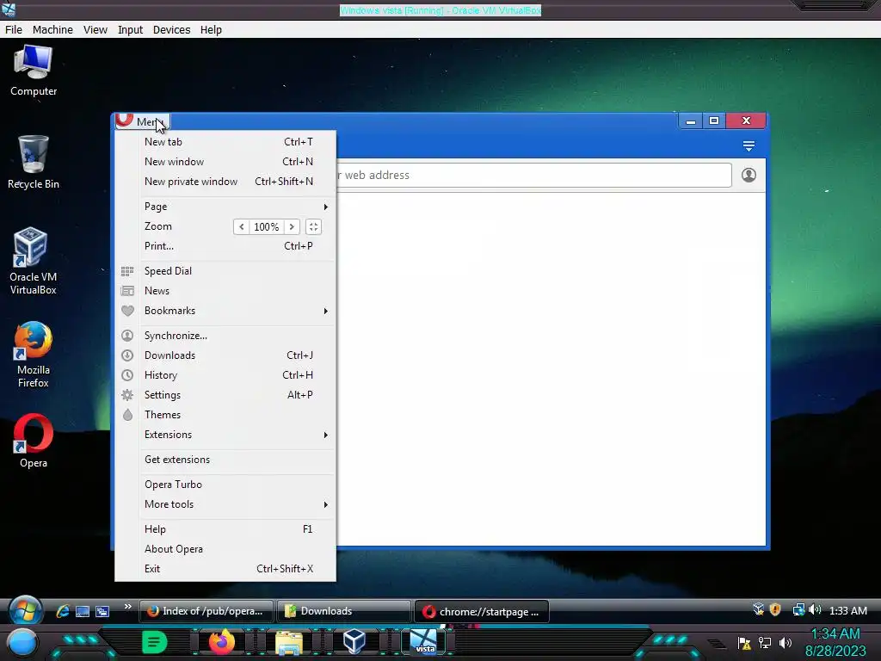
Task: Expand the More tools submenu
Action: (x=225, y=504)
